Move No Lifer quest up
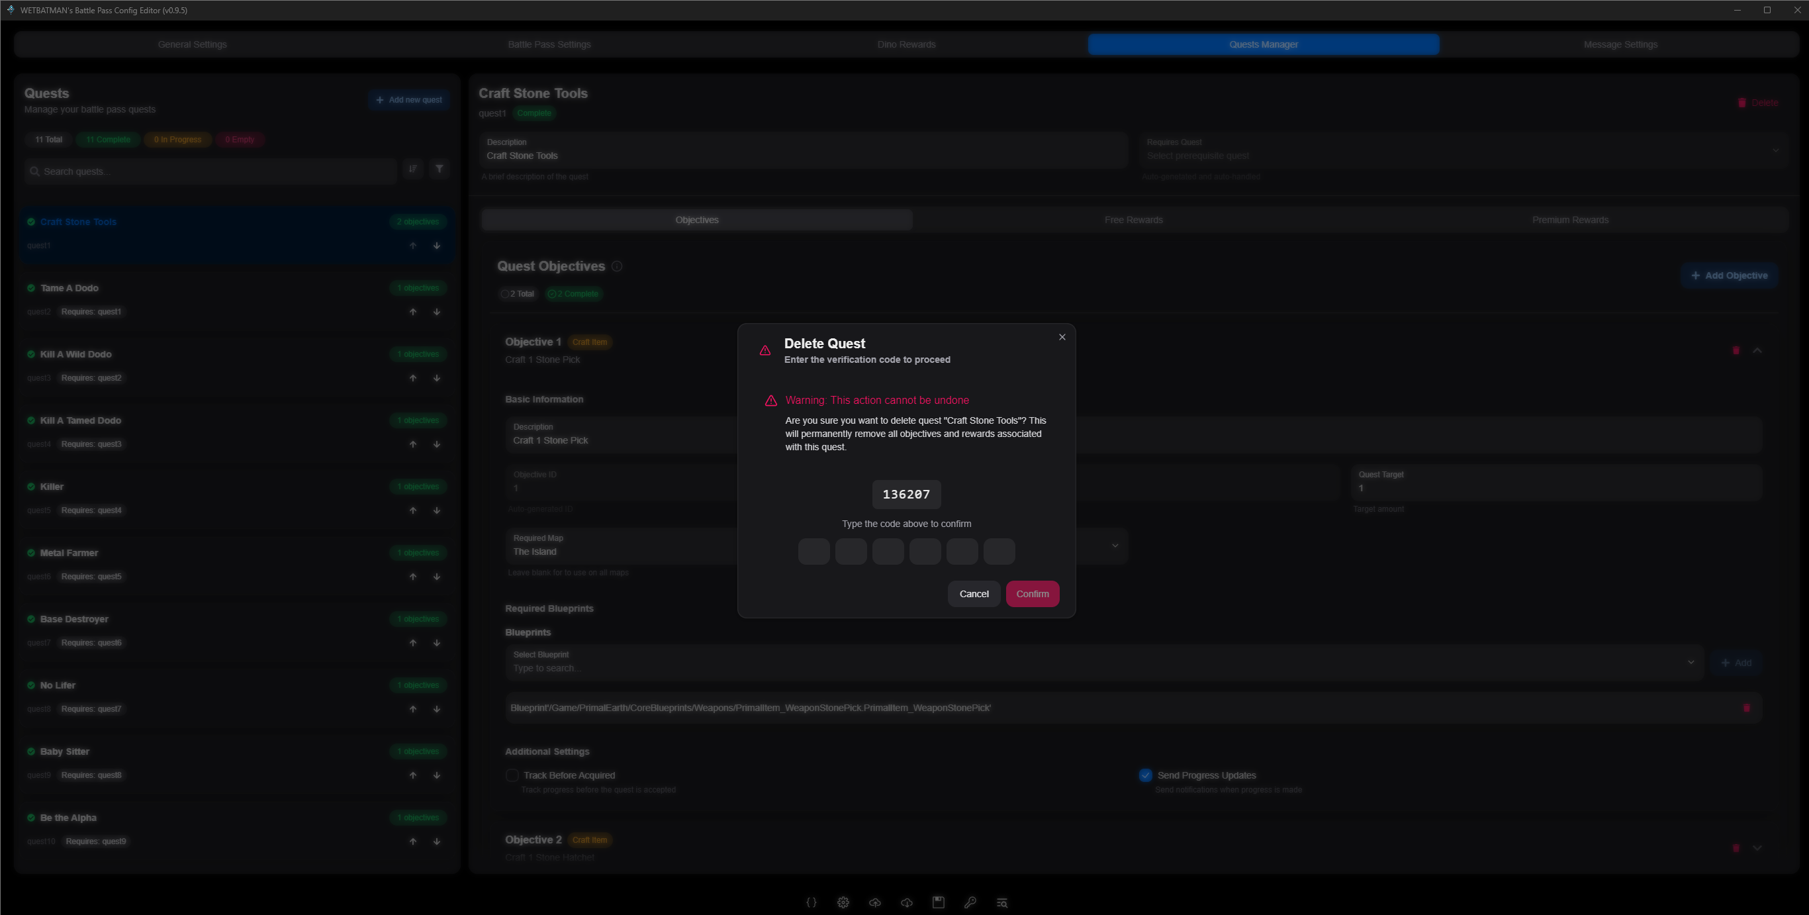Screen dimensions: 1809x915 [413, 709]
